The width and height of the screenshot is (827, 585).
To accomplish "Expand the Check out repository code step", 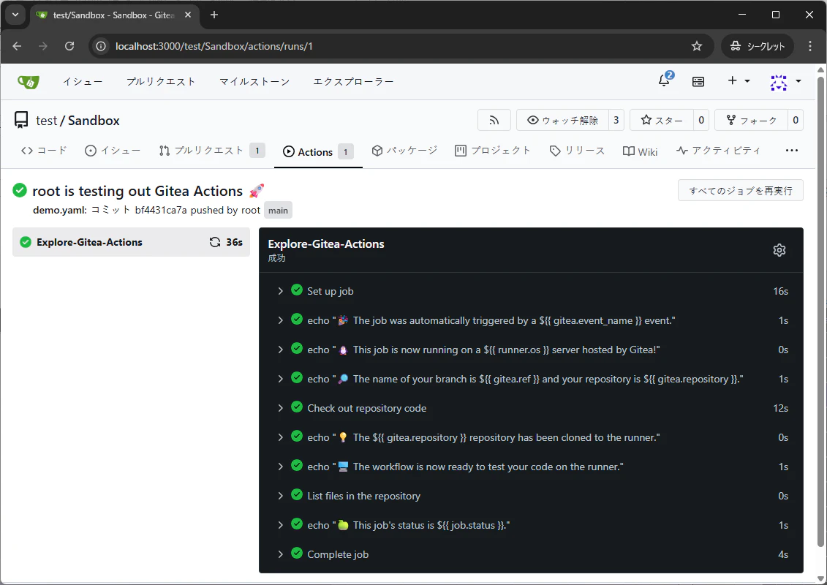I will pos(532,408).
